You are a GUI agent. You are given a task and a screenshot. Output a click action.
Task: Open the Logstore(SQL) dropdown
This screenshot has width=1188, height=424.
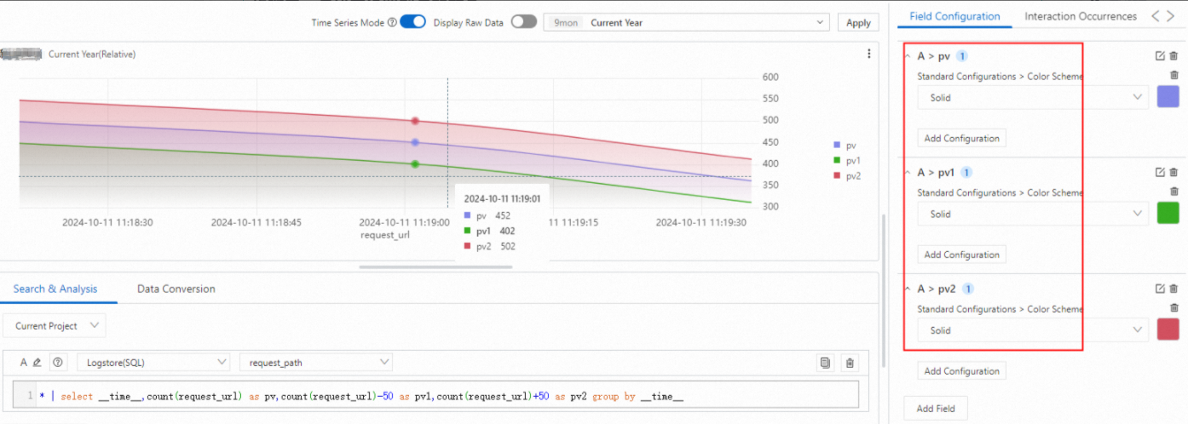pyautogui.click(x=153, y=363)
